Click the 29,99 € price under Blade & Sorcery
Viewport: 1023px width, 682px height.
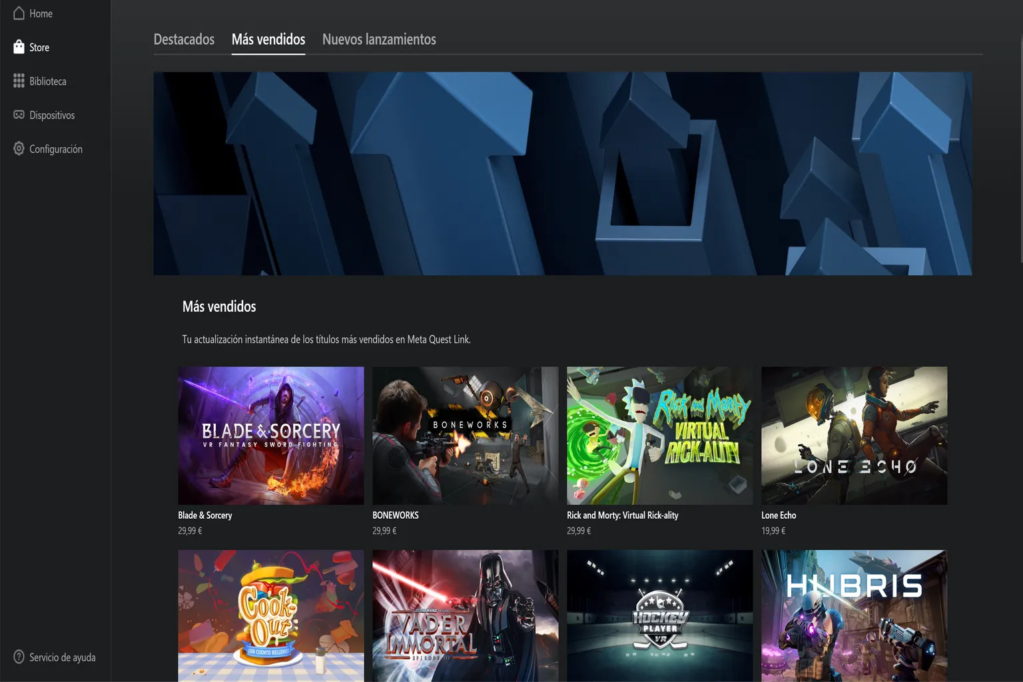[x=190, y=531]
